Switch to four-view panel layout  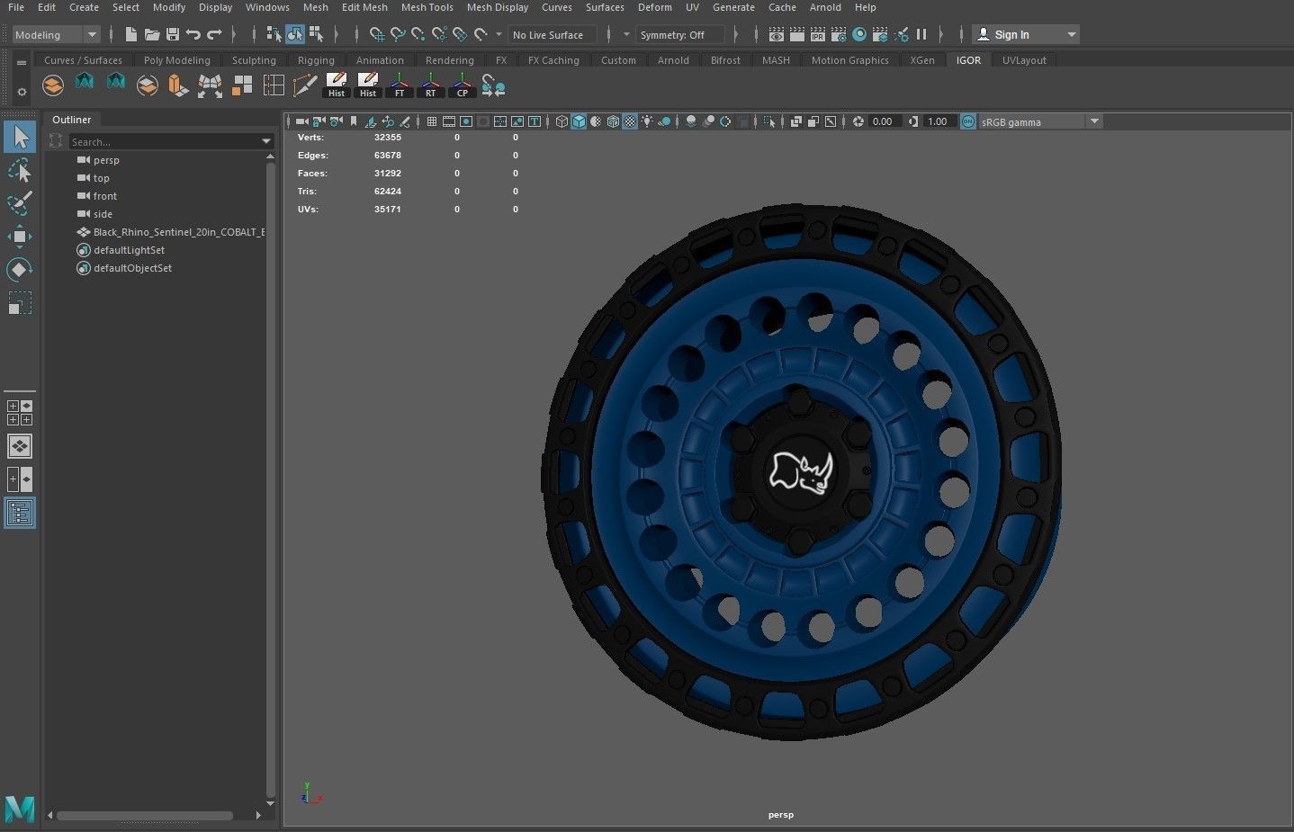click(x=20, y=413)
